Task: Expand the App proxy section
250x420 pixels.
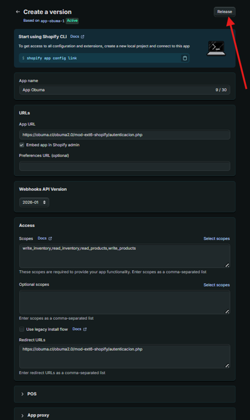Action: [x=22, y=415]
